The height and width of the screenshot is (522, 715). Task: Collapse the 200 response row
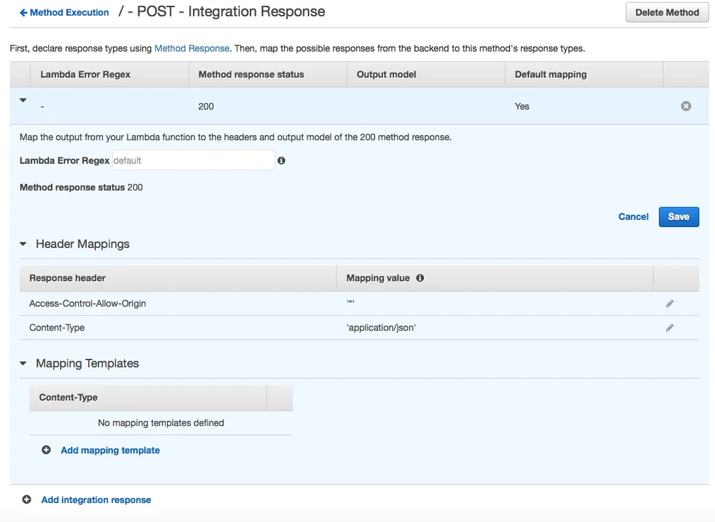(23, 100)
